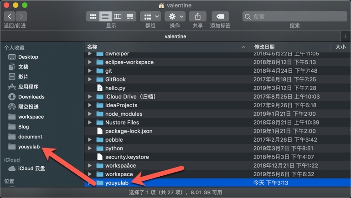Screen dimensions: 351x198
Task: Select the valentine tab
Action: [175, 36]
